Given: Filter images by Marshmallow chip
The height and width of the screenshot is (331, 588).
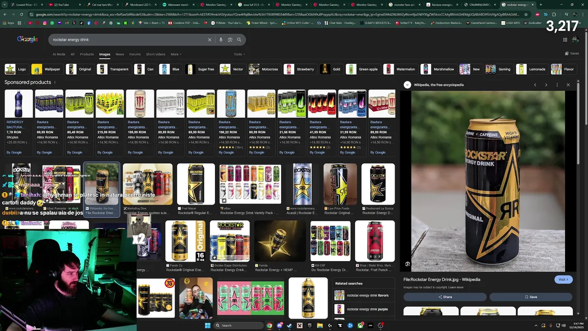Looking at the screenshot, I should pos(438,69).
